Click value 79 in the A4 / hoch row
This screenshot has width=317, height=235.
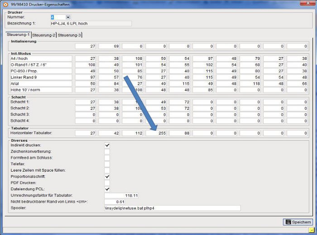pyautogui.click(x=250, y=58)
